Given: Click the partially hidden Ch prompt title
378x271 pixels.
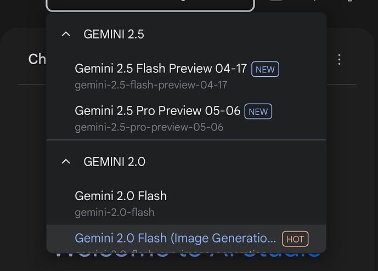Looking at the screenshot, I should pyautogui.click(x=37, y=59).
